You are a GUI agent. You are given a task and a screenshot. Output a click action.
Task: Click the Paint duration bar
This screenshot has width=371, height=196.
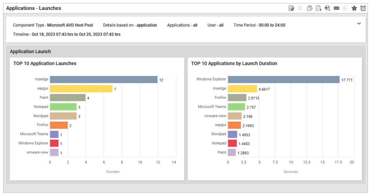232,152
